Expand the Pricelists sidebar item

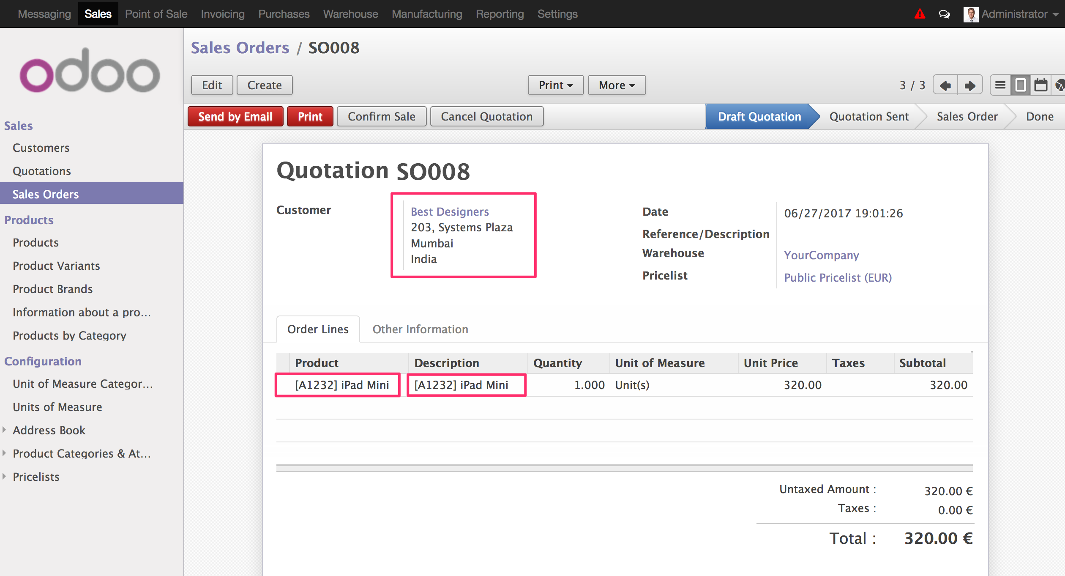5,477
